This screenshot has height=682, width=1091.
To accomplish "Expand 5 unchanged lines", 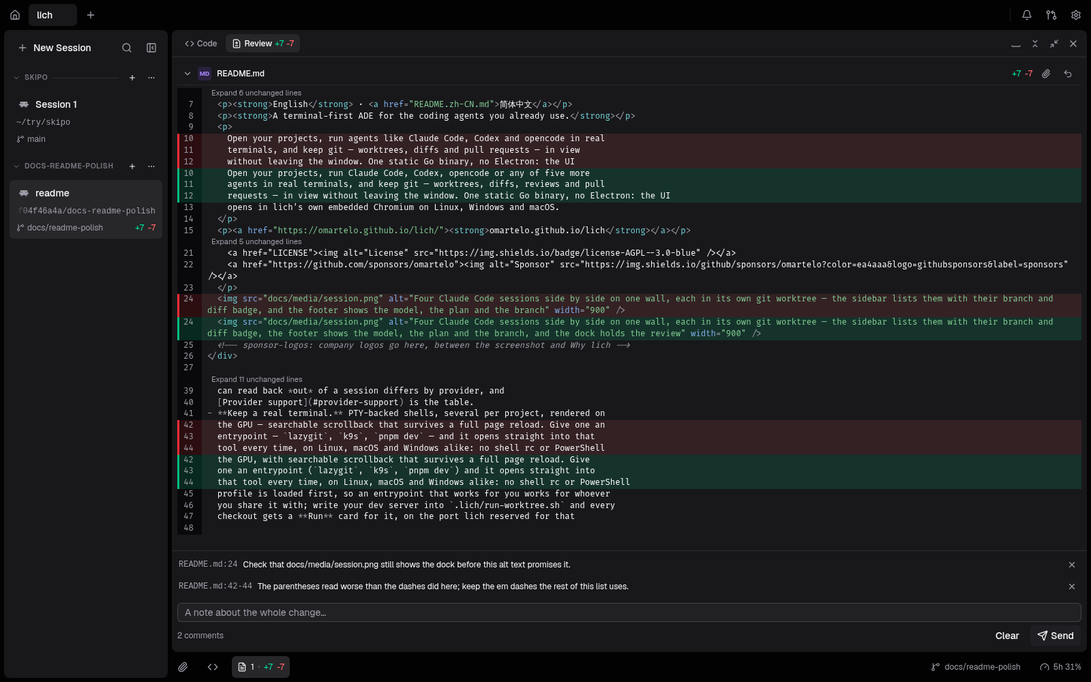I will (256, 241).
